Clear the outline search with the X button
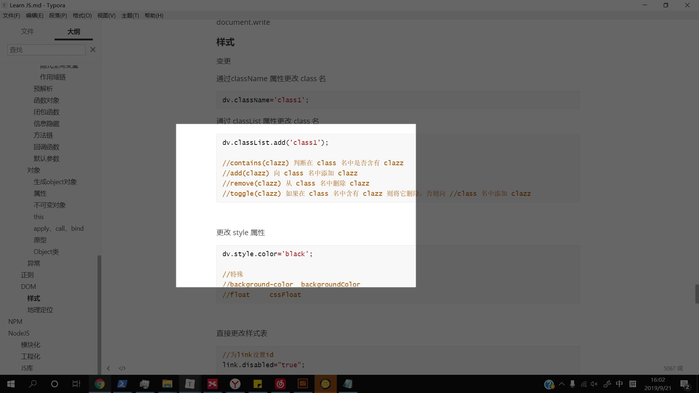 coord(93,49)
